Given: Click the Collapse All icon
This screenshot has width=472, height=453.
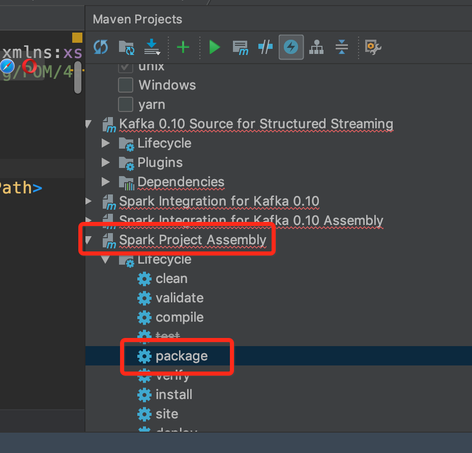Looking at the screenshot, I should (342, 47).
